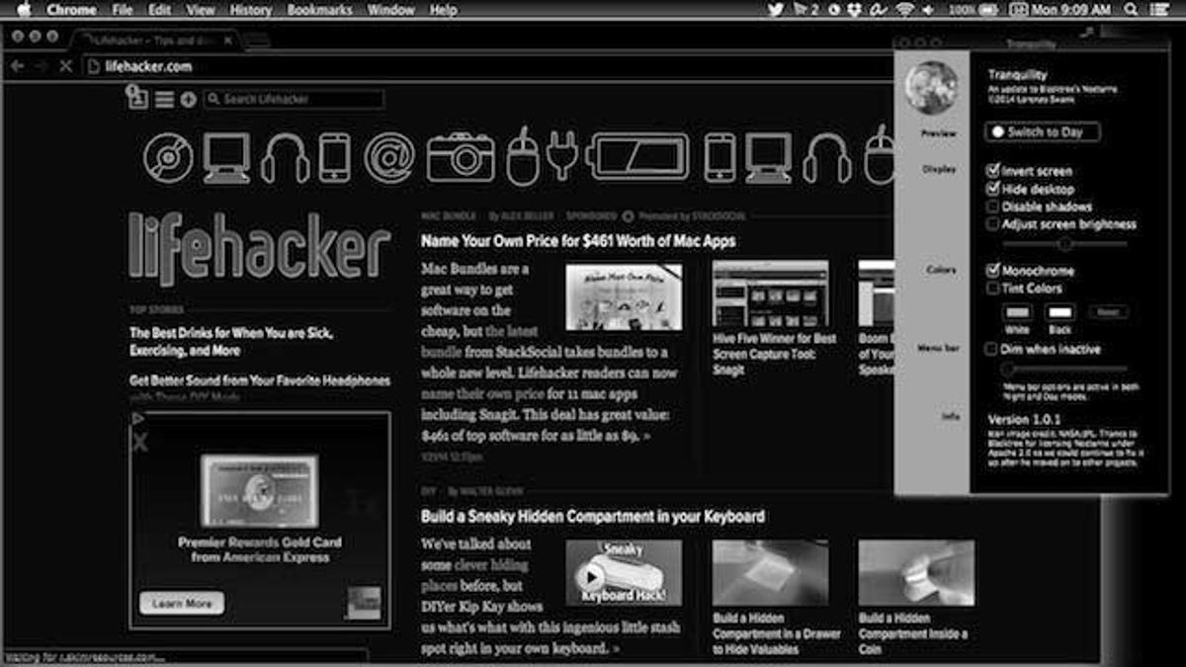The image size is (1186, 667).
Task: Enable Tint Colors checkbox
Action: point(993,289)
